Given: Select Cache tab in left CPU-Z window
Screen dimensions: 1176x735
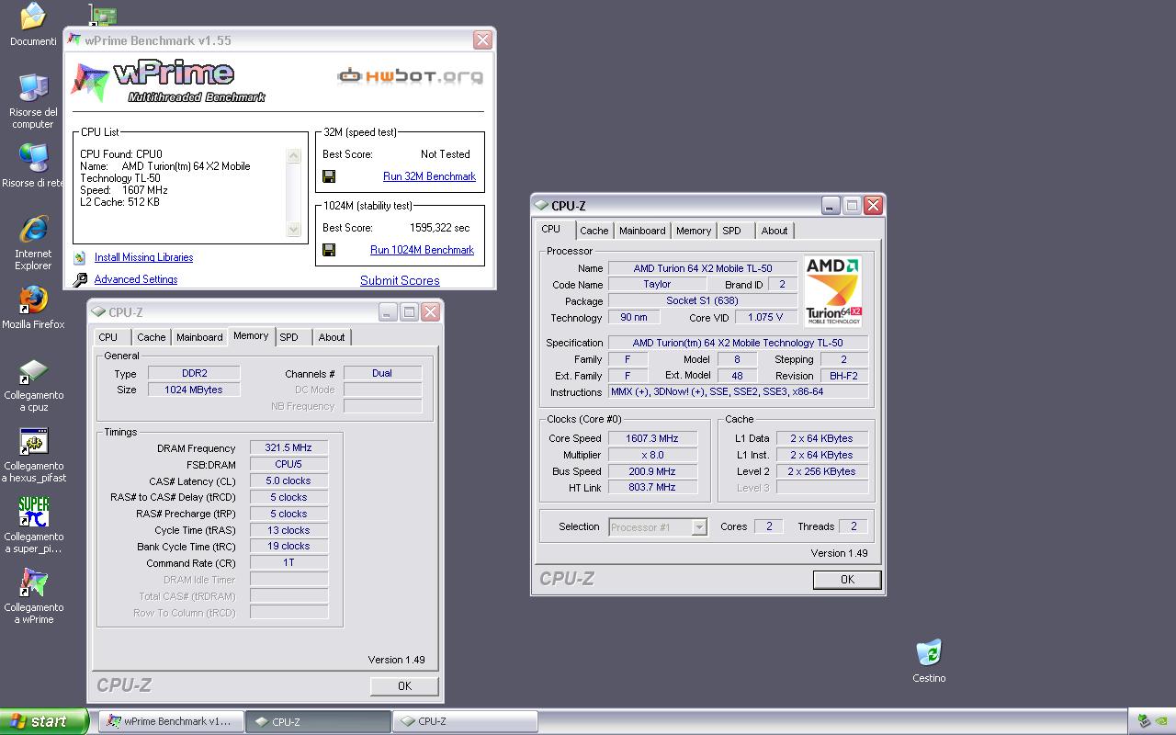Looking at the screenshot, I should 152,338.
